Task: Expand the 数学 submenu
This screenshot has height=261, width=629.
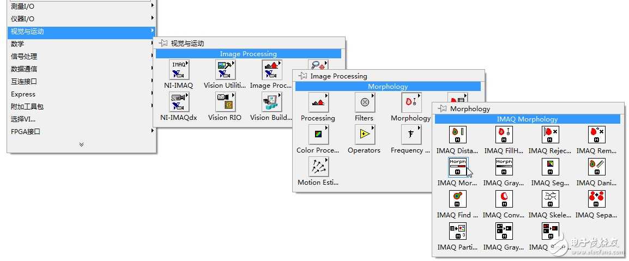Action: pyautogui.click(x=81, y=44)
